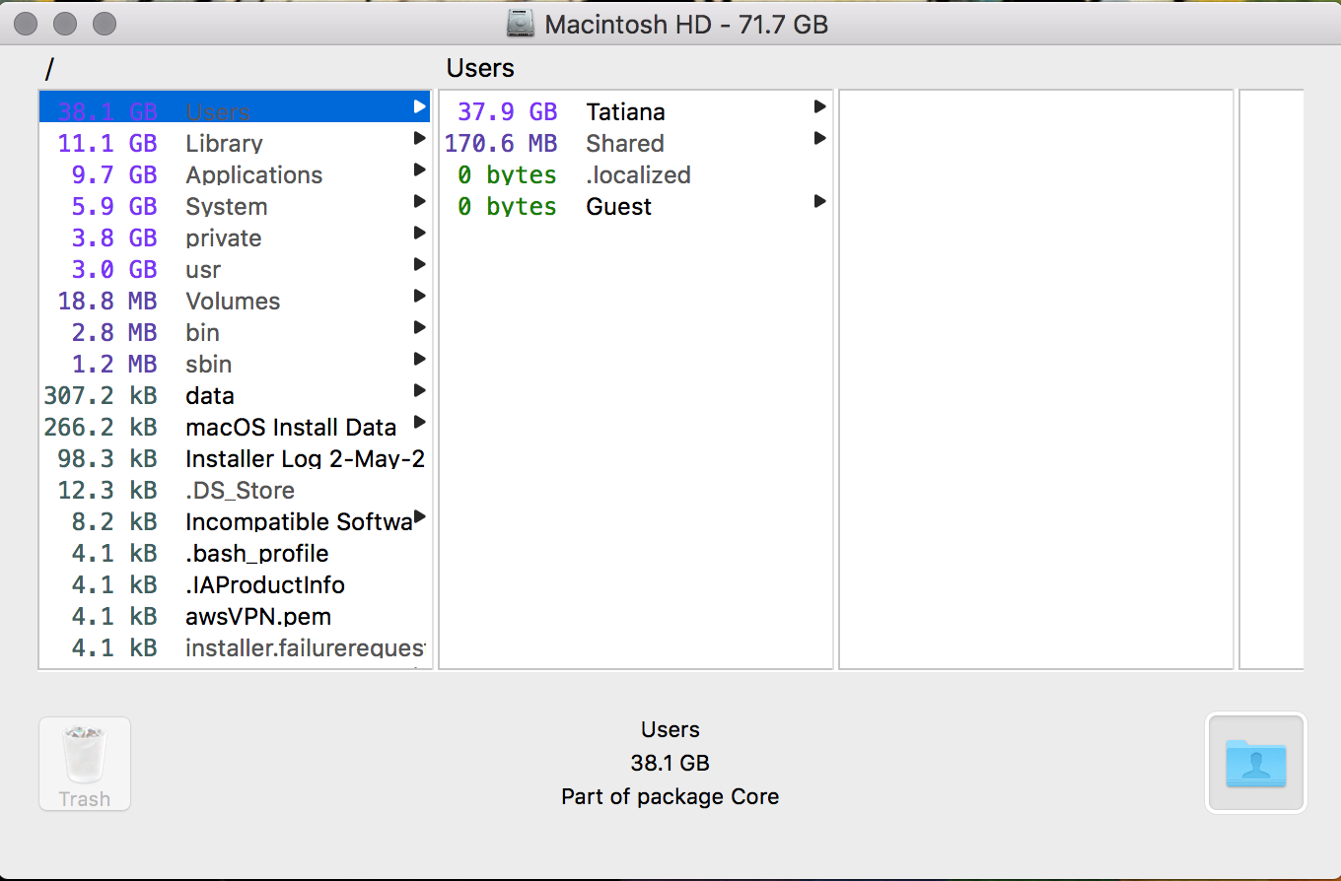Screen dimensions: 1341x881
Task: Expand the Guest folder disclosure arrow
Action: (x=820, y=201)
